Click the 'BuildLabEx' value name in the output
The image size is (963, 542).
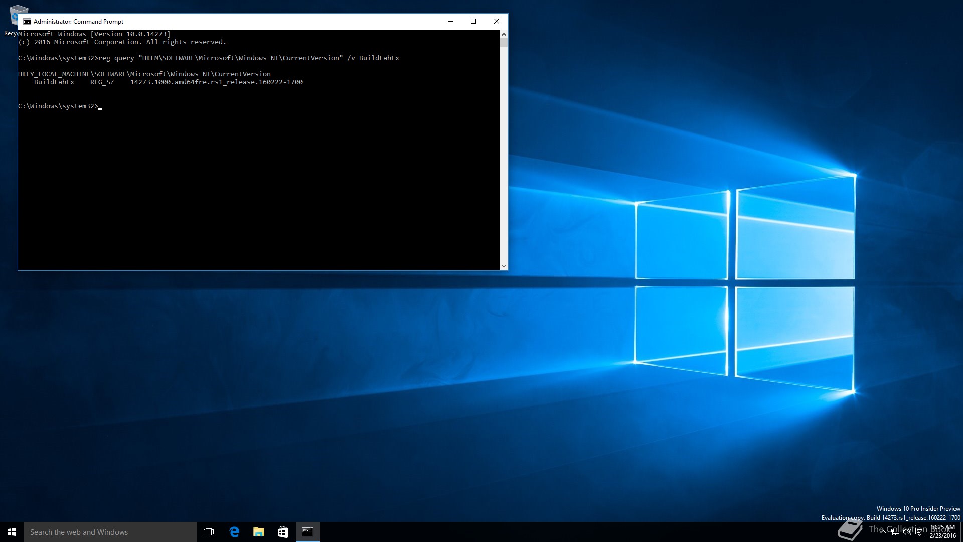[54, 82]
